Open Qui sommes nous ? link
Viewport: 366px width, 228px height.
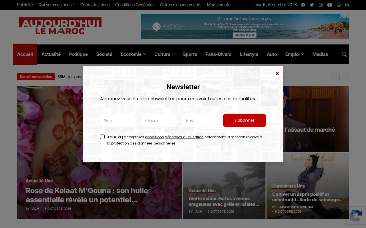coord(57,5)
